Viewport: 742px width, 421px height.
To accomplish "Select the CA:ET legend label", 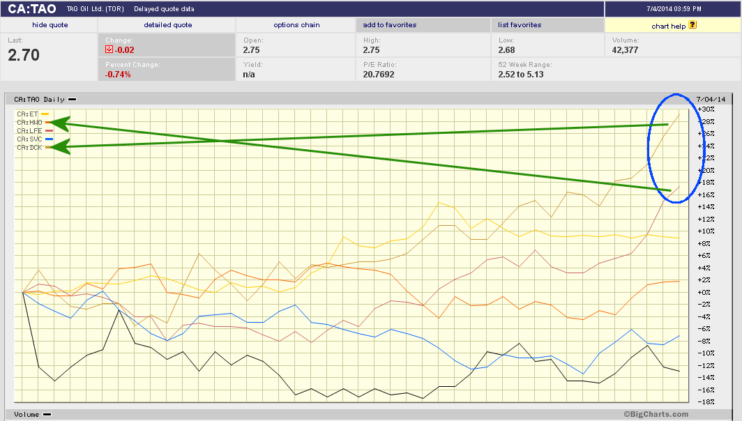I will tap(27, 114).
